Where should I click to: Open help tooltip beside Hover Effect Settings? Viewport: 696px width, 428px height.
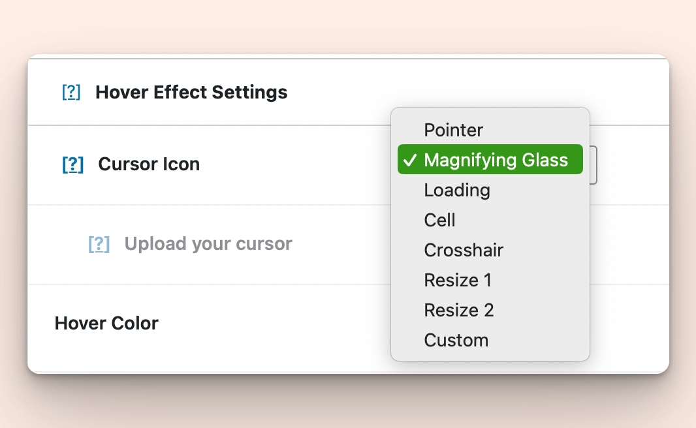pyautogui.click(x=71, y=93)
